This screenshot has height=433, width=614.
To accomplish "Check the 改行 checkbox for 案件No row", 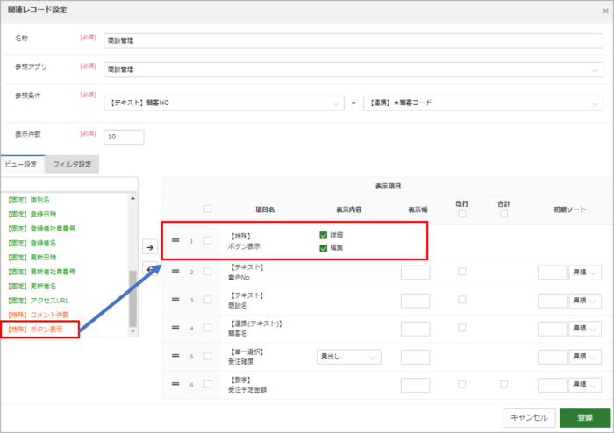I will click(462, 272).
